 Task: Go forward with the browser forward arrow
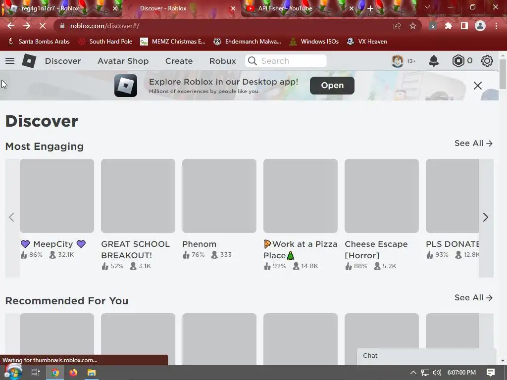coord(27,26)
